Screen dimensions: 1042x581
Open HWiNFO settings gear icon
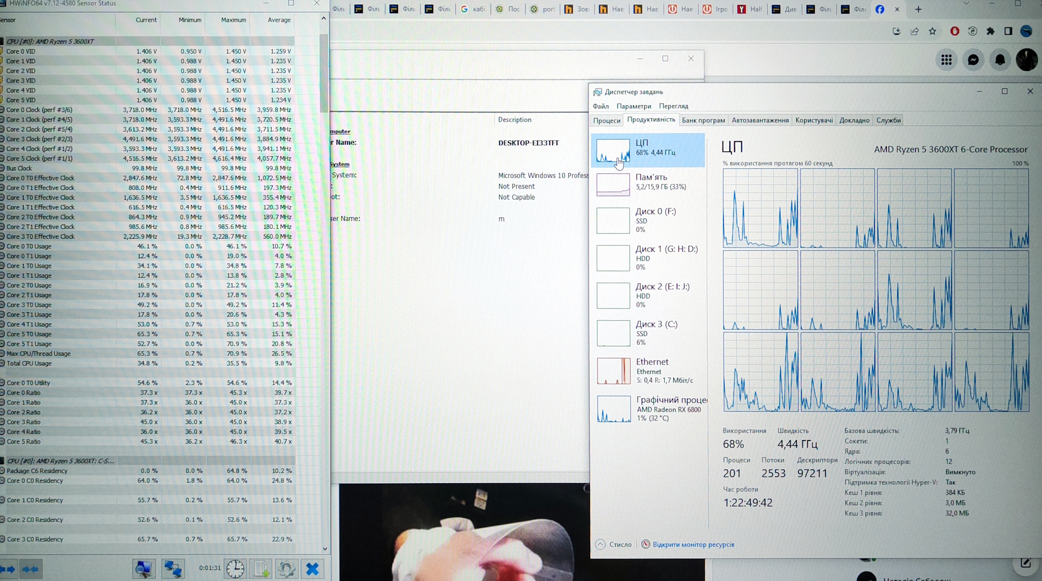click(x=286, y=568)
